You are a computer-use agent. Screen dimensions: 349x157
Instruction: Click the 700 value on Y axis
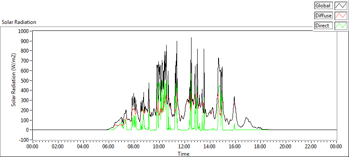25,61
